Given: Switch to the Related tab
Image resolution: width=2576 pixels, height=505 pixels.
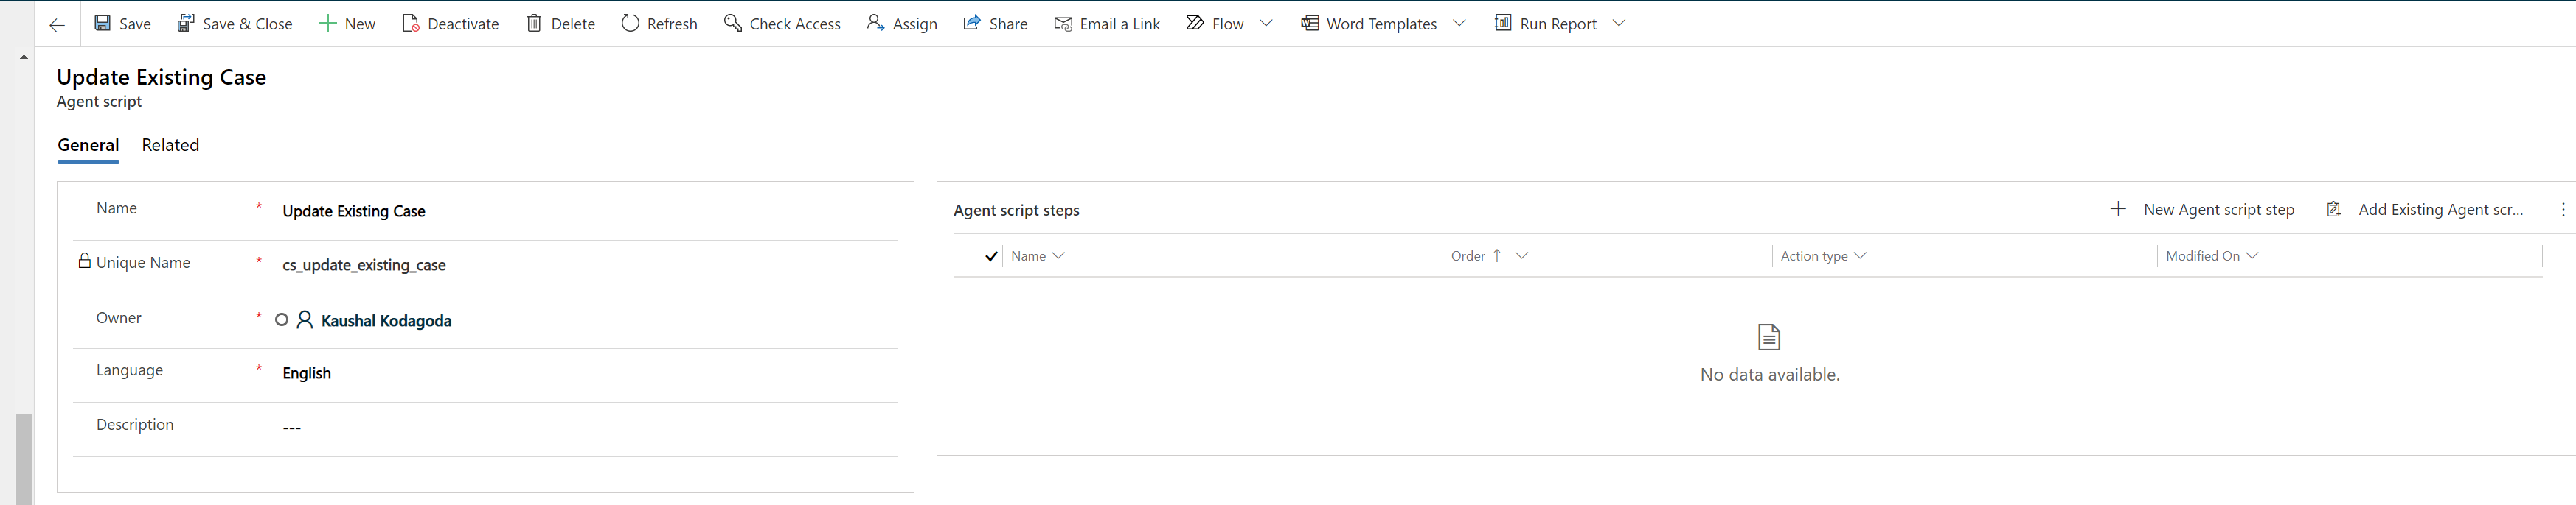Looking at the screenshot, I should click(x=170, y=146).
